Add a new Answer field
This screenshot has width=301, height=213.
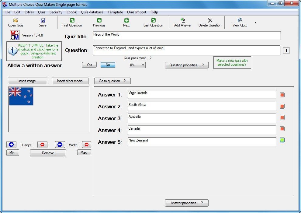click(182, 22)
